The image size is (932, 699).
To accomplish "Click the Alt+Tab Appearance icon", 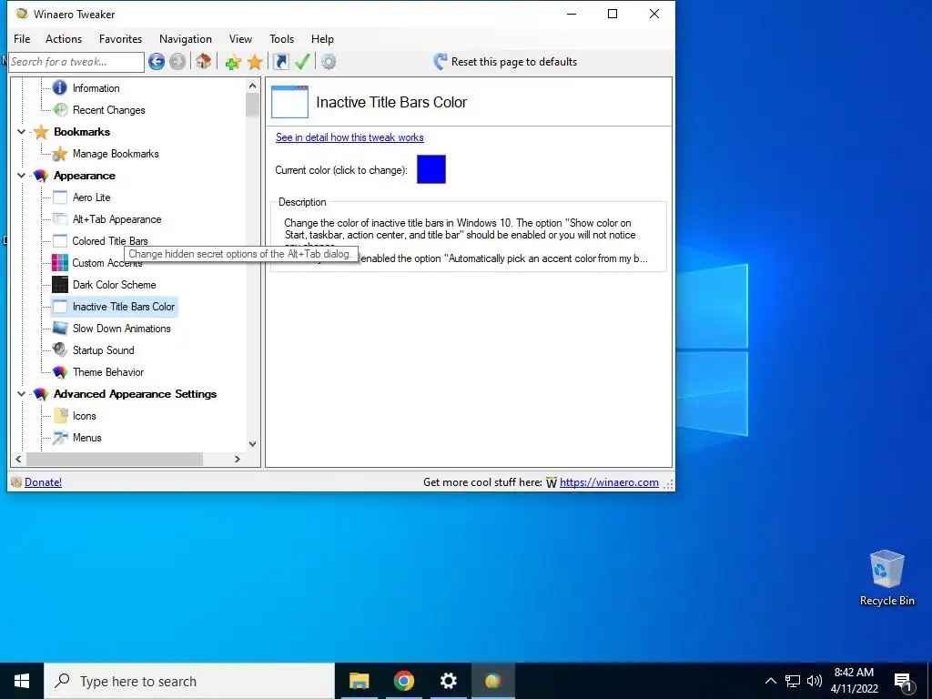I will click(60, 218).
